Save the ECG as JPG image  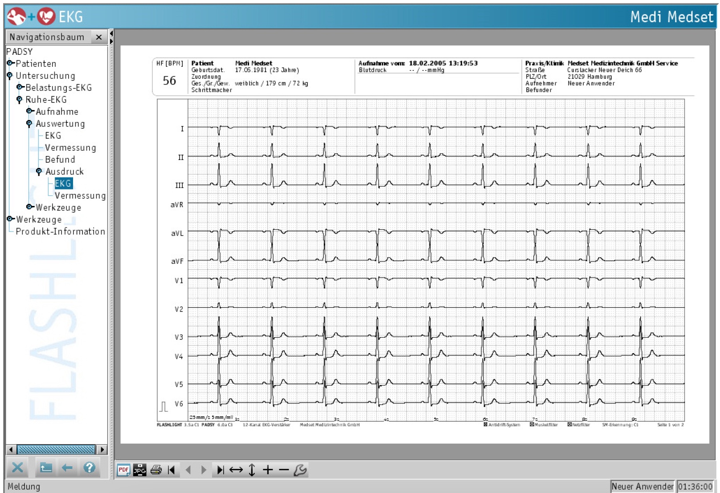point(139,469)
